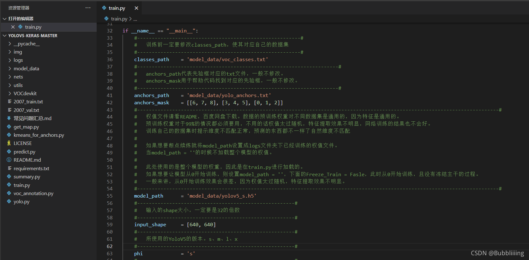
Task: Click Python icon of train.py in file tree
Action: coord(9,185)
